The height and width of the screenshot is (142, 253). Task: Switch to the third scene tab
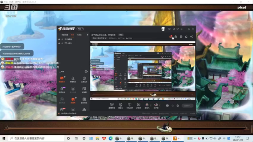[x=79, y=35]
